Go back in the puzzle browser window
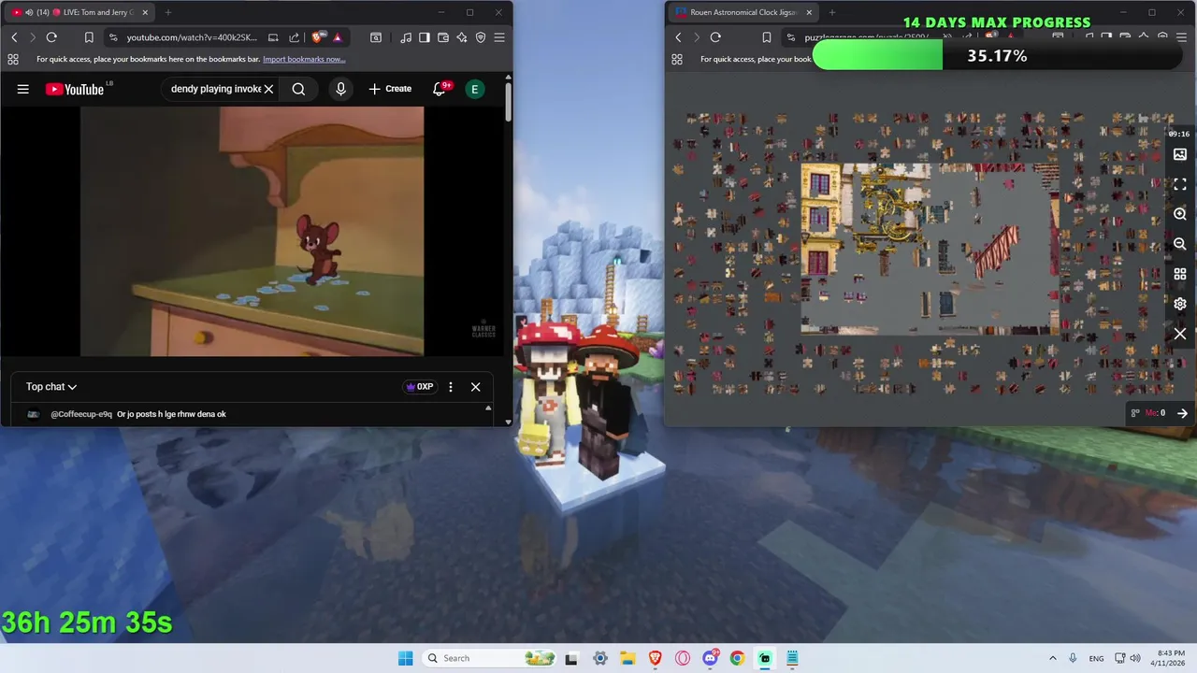Viewport: 1197px width, 673px height. (x=678, y=37)
